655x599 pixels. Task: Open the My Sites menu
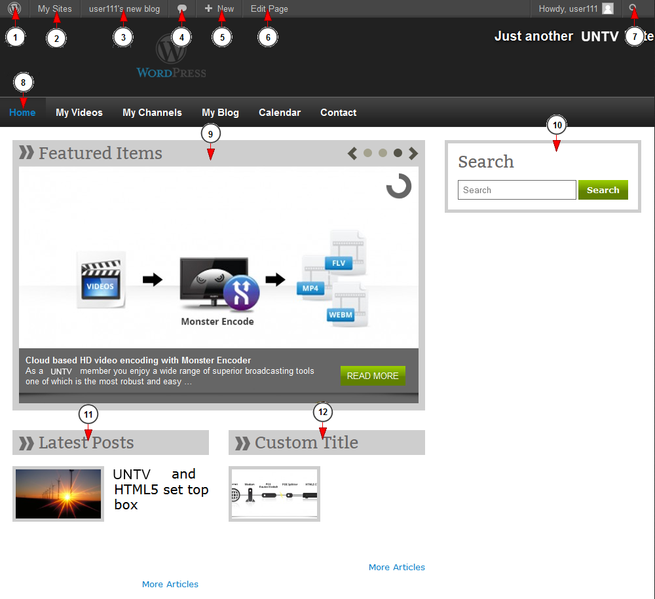[x=55, y=9]
